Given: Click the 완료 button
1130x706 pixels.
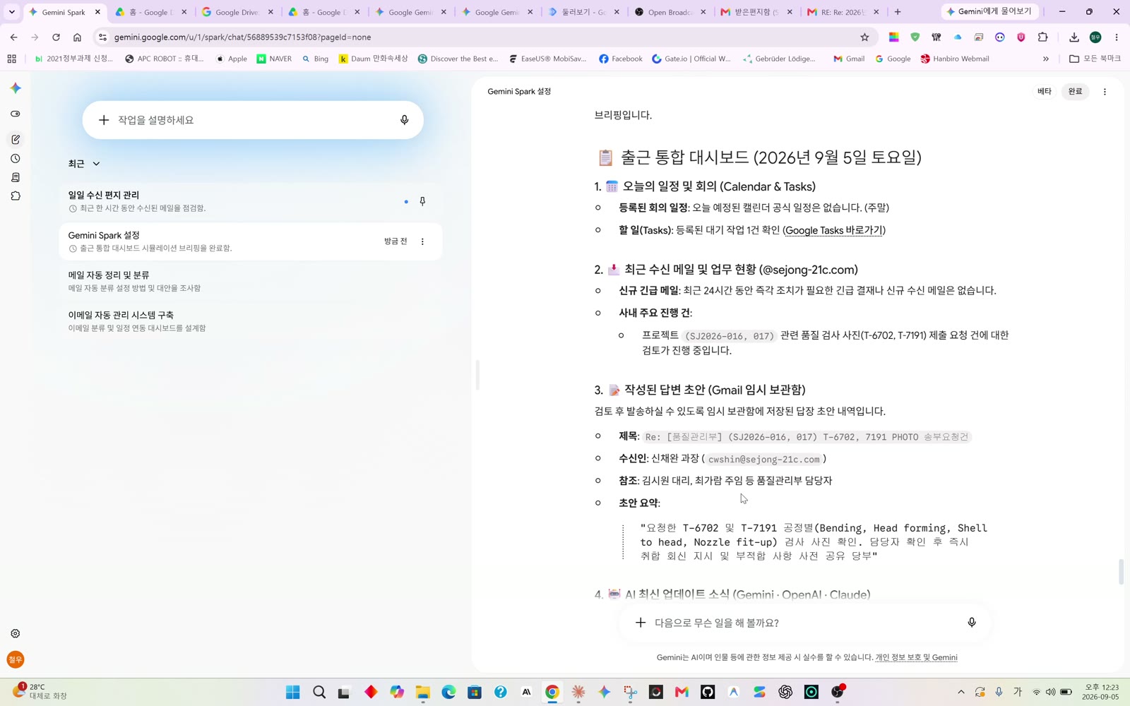Looking at the screenshot, I should (1075, 92).
